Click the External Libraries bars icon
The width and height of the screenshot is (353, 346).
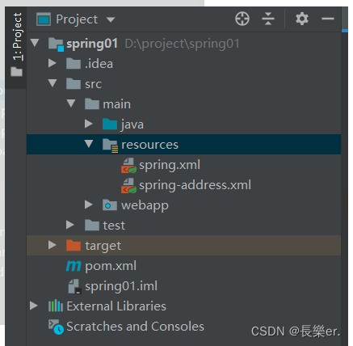coord(56,306)
